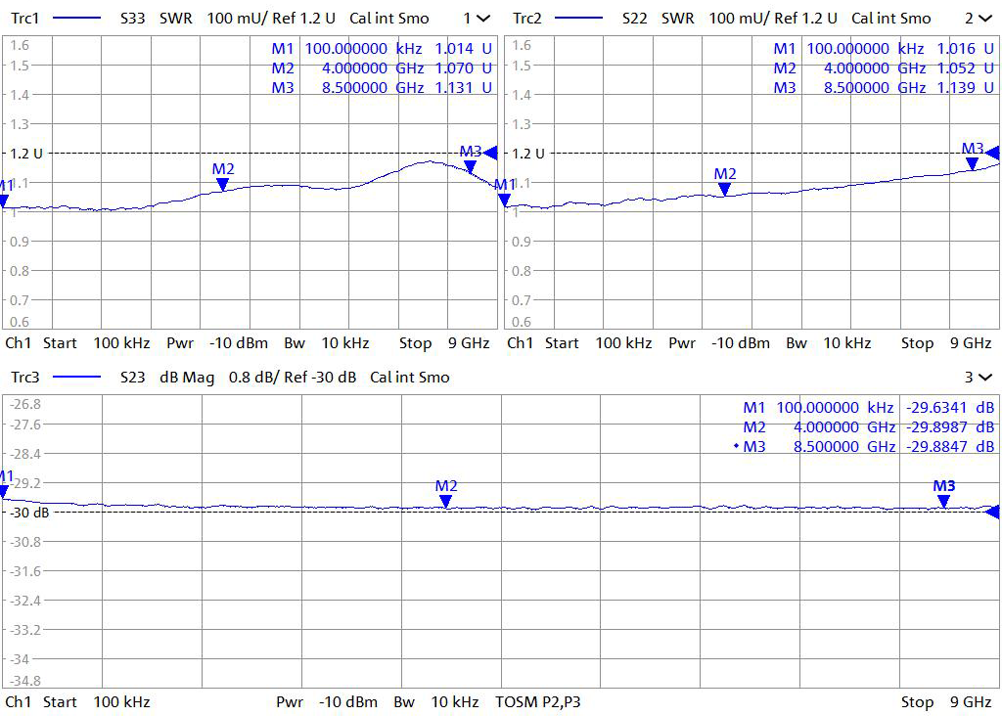Select marker M2 on the S33 trace
The height and width of the screenshot is (716, 1002).
tap(223, 184)
